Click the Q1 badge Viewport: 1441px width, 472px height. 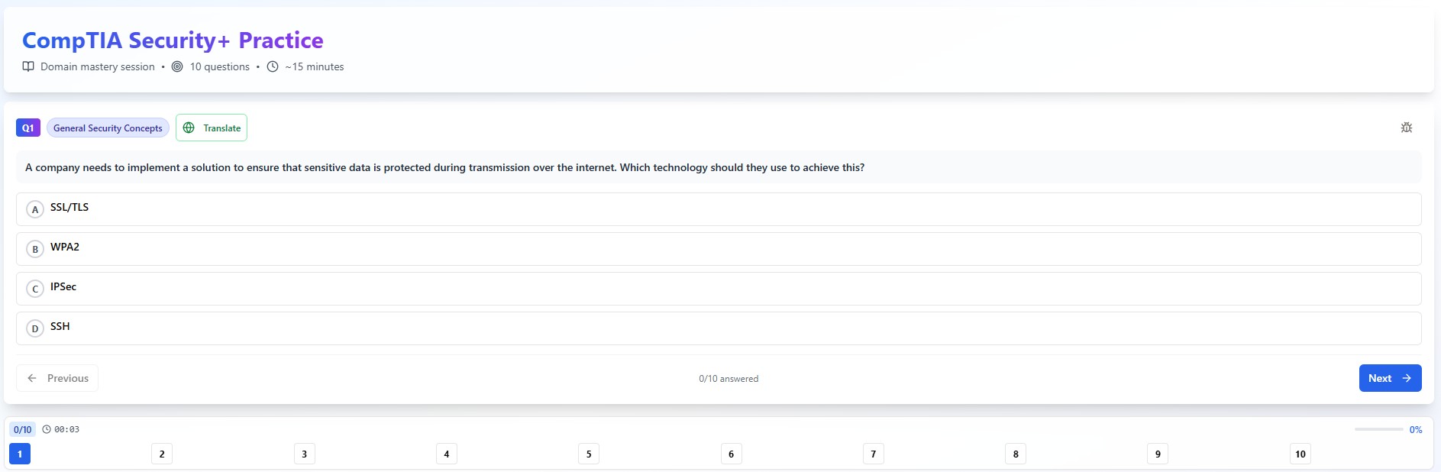point(27,128)
